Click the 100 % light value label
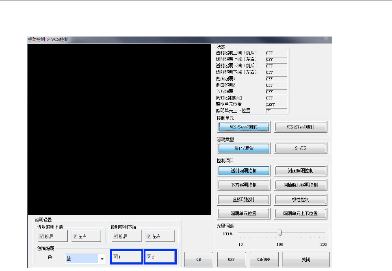 [227, 234]
